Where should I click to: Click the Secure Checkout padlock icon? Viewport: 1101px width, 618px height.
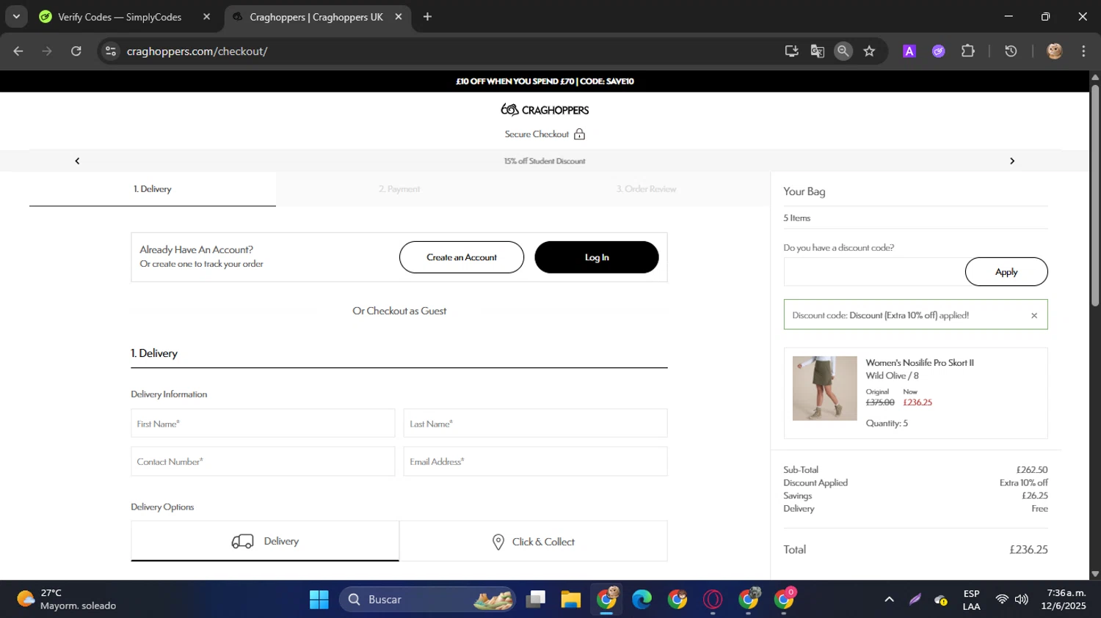579,134
